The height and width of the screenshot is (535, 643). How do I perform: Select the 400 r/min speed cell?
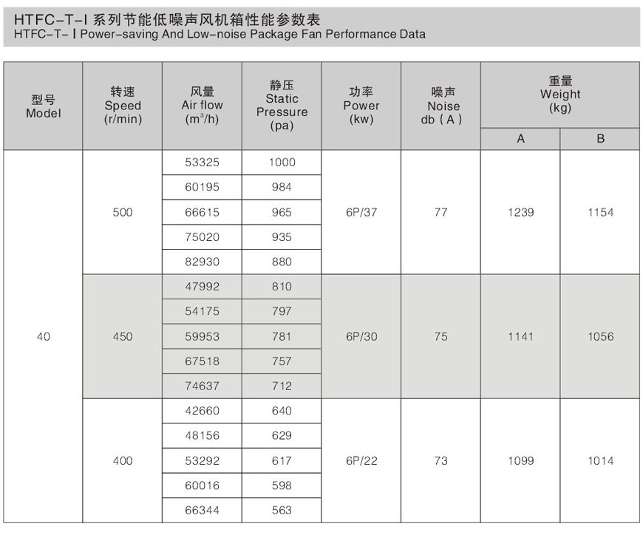pos(123,460)
